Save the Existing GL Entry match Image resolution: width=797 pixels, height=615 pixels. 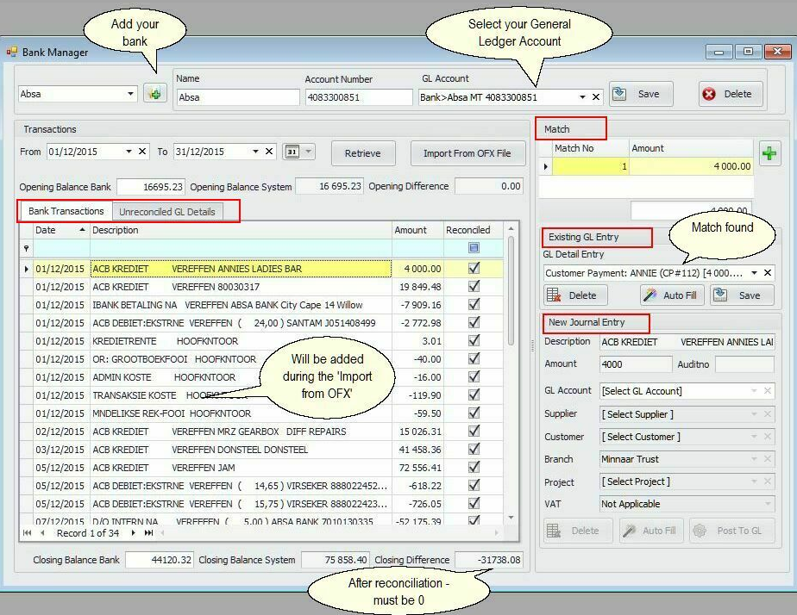pyautogui.click(x=742, y=295)
